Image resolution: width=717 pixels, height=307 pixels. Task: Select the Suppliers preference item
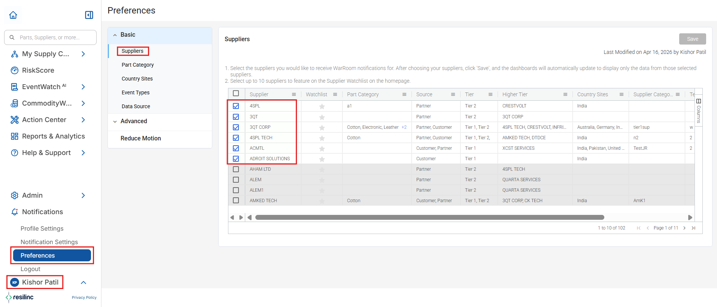click(133, 51)
